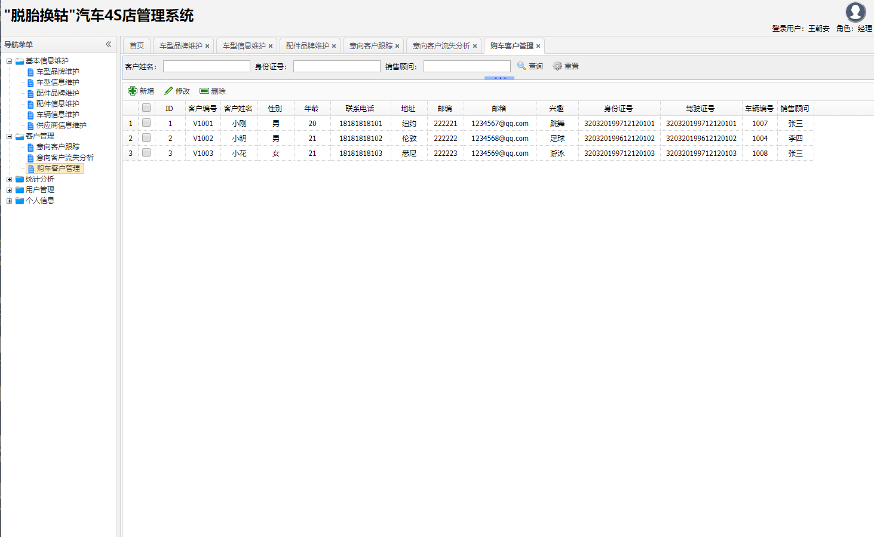The image size is (874, 537).
Task: Close the 意向客户流失分析 tab
Action: pyautogui.click(x=475, y=46)
